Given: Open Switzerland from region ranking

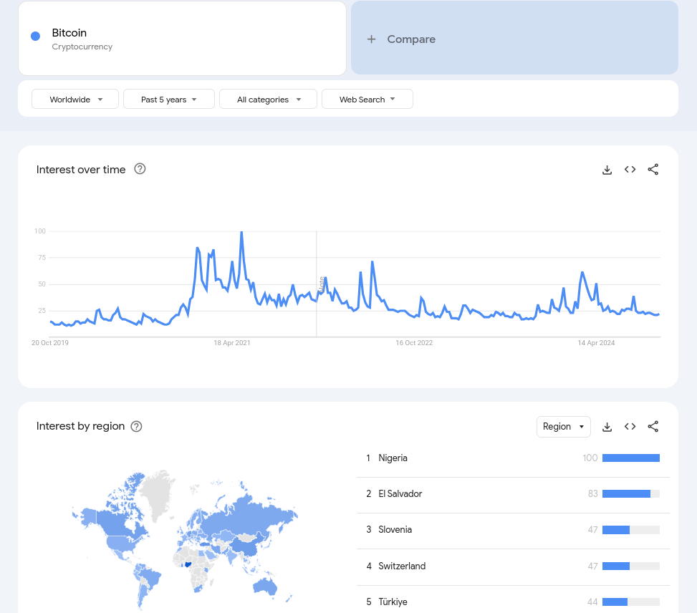Looking at the screenshot, I should coord(402,566).
